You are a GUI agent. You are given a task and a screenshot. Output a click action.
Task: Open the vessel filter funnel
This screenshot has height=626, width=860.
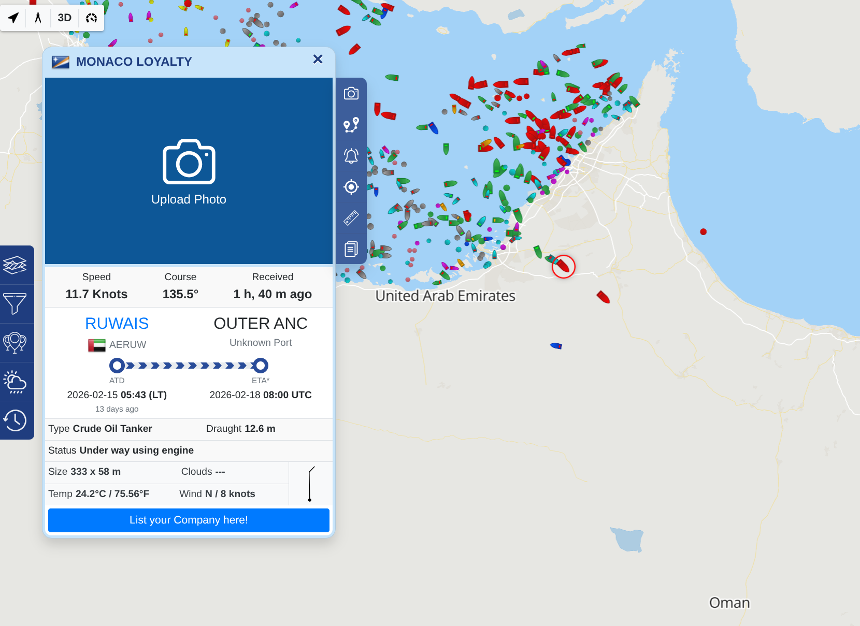[15, 304]
